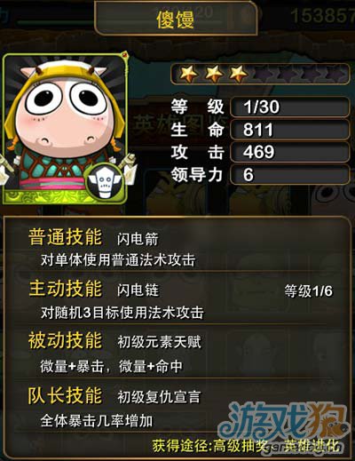
Task: Select the 领导力 6 stat field
Action: [289, 175]
